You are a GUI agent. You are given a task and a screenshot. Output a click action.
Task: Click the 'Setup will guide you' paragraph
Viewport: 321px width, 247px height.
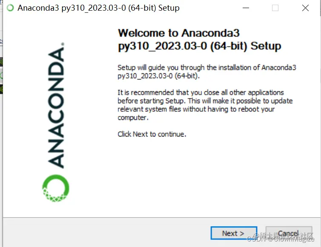coord(207,72)
